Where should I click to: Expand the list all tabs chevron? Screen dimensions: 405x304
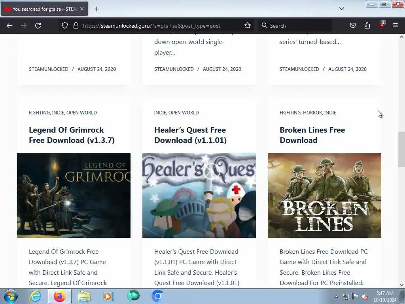coord(341,9)
